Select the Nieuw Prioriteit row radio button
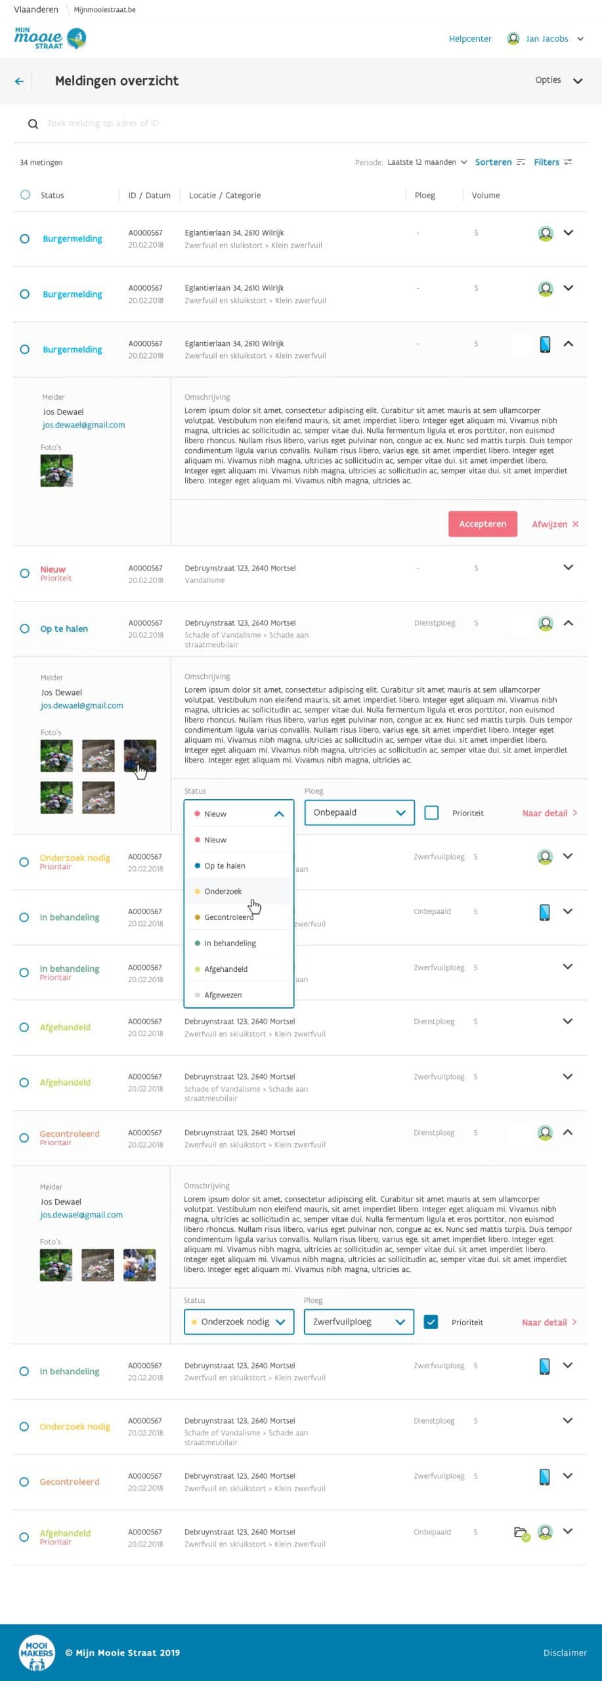Image resolution: width=602 pixels, height=1681 pixels. coord(24,573)
